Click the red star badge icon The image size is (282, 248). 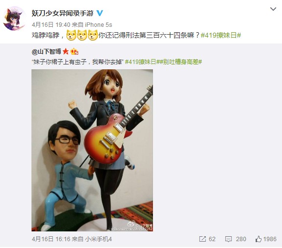tap(65, 52)
